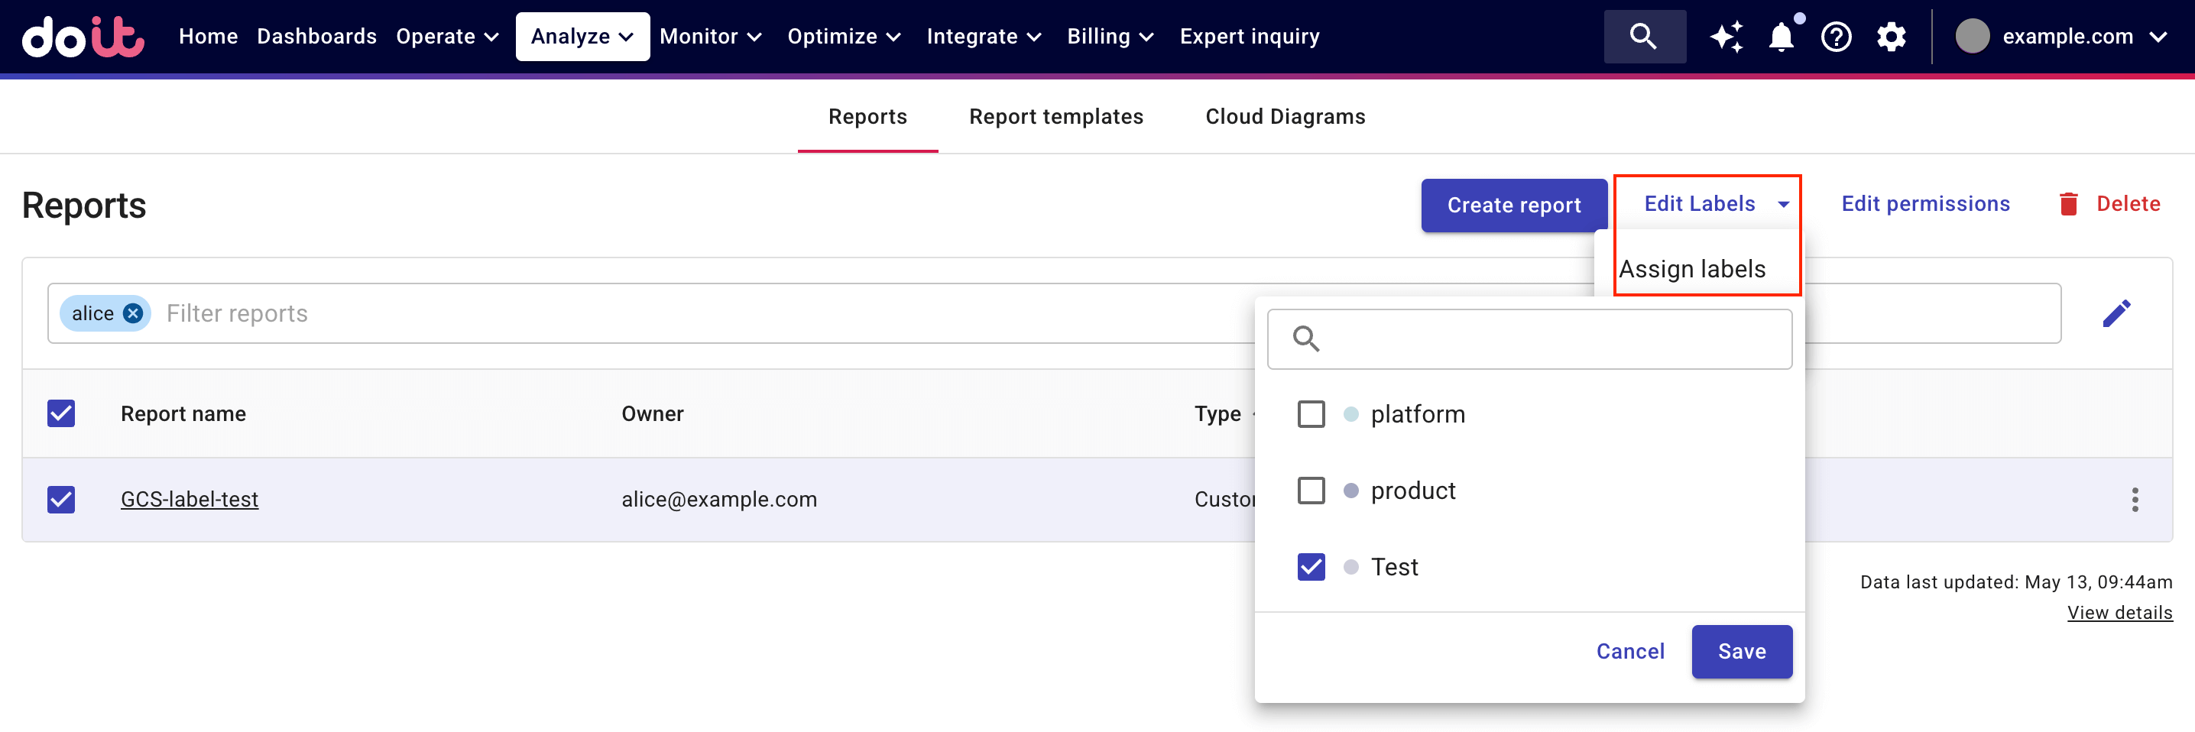Open the three-dot menu for GCS-label-test
2195x732 pixels.
tap(2135, 500)
